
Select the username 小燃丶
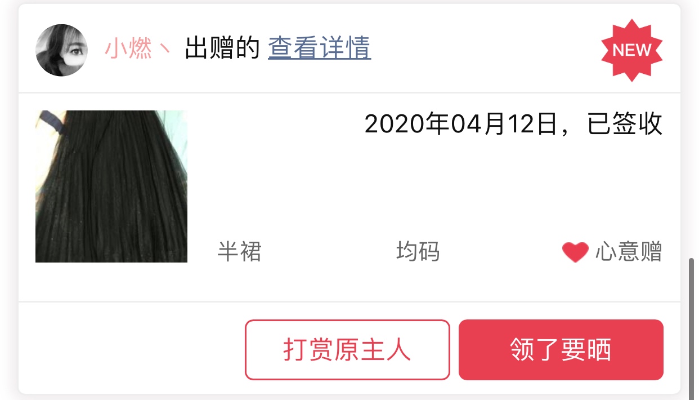tap(137, 49)
